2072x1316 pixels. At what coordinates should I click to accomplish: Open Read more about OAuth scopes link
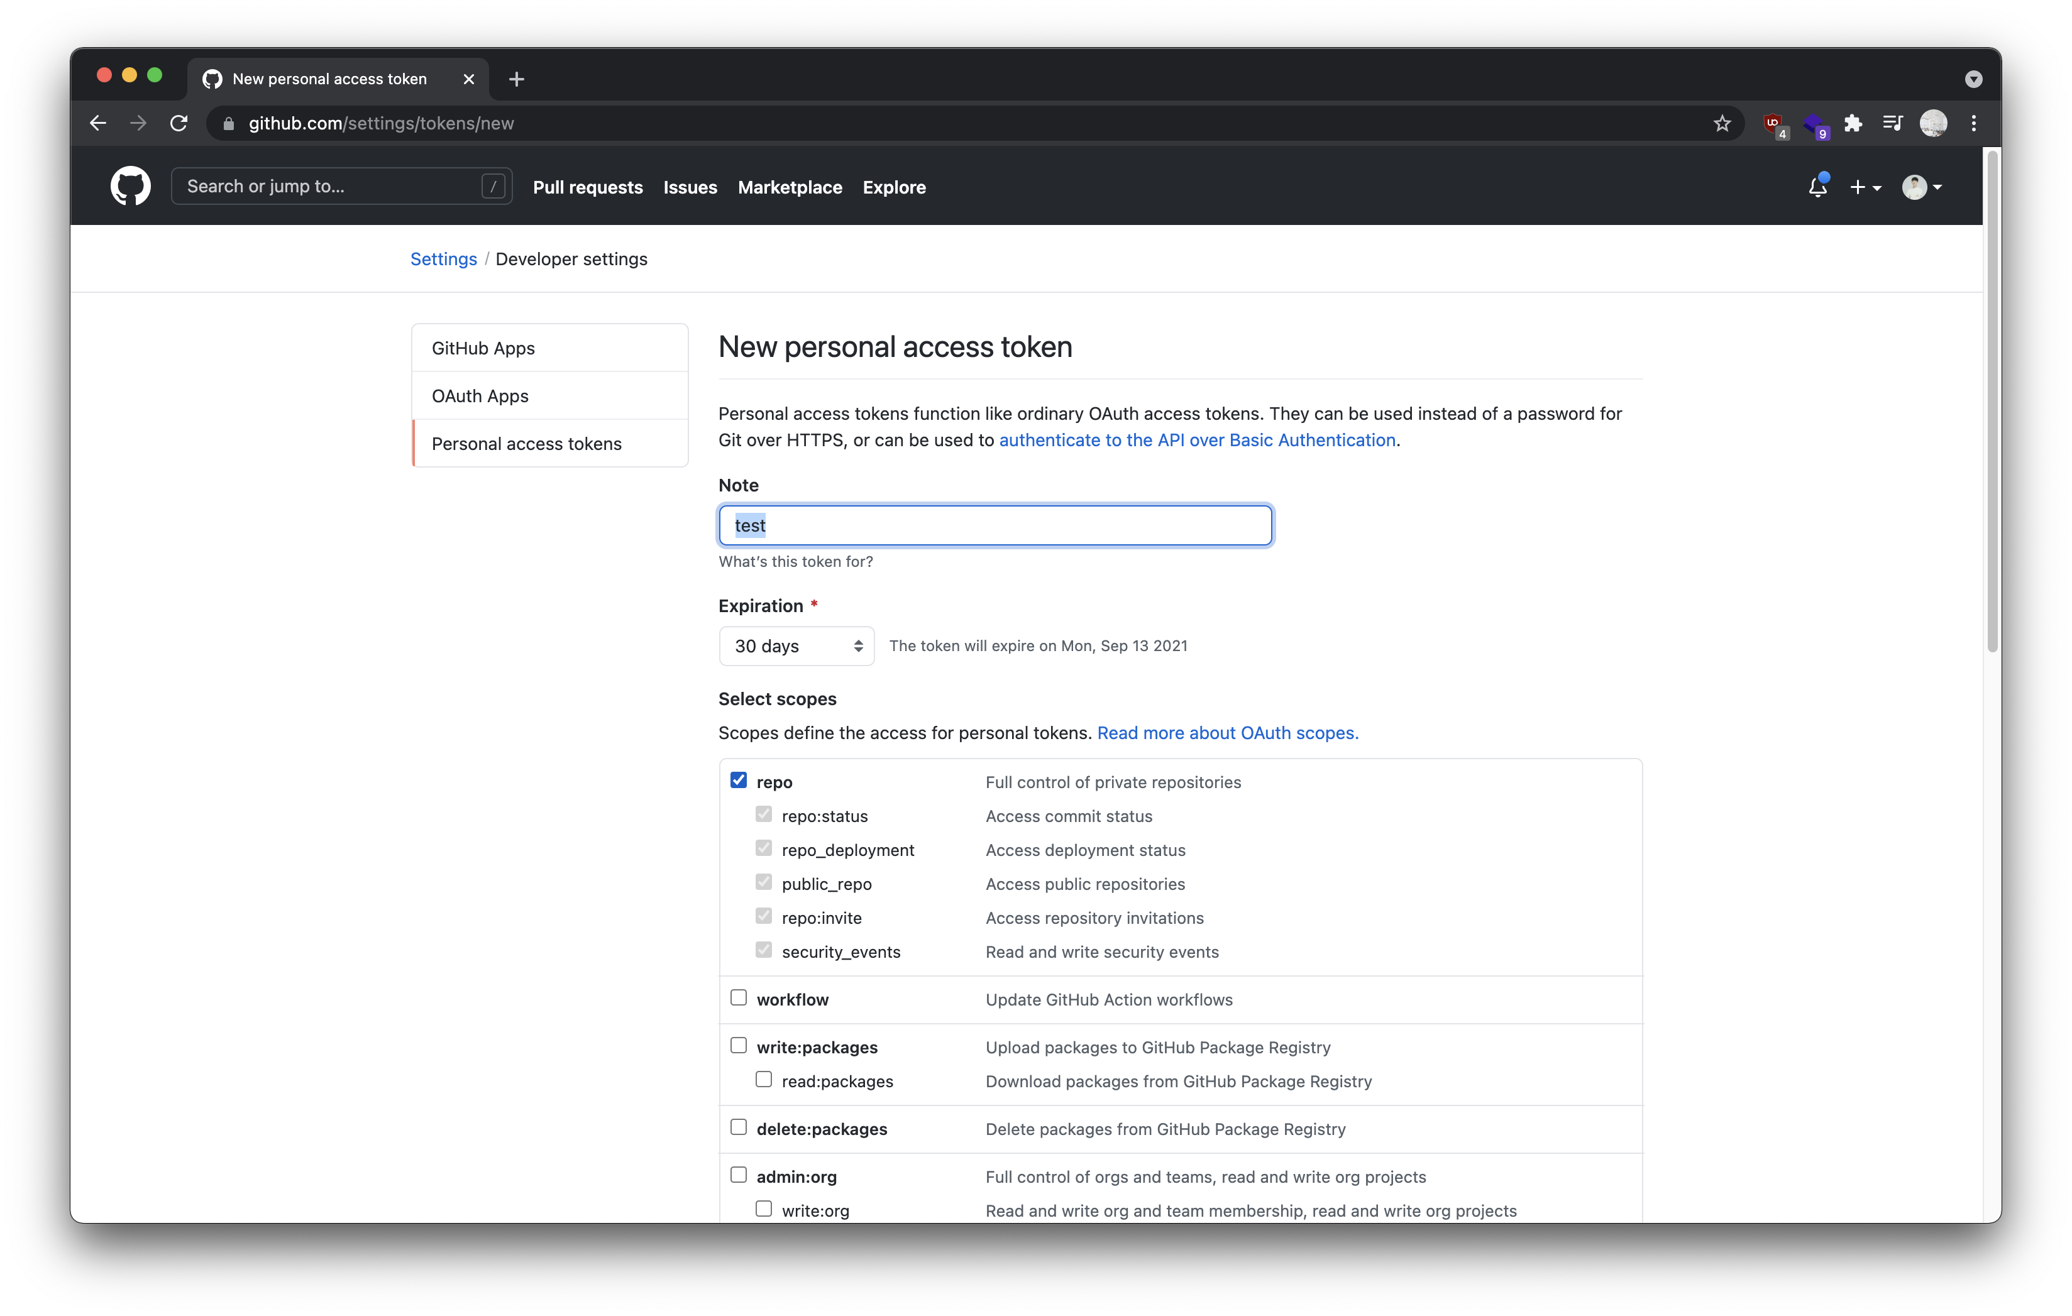(1227, 733)
